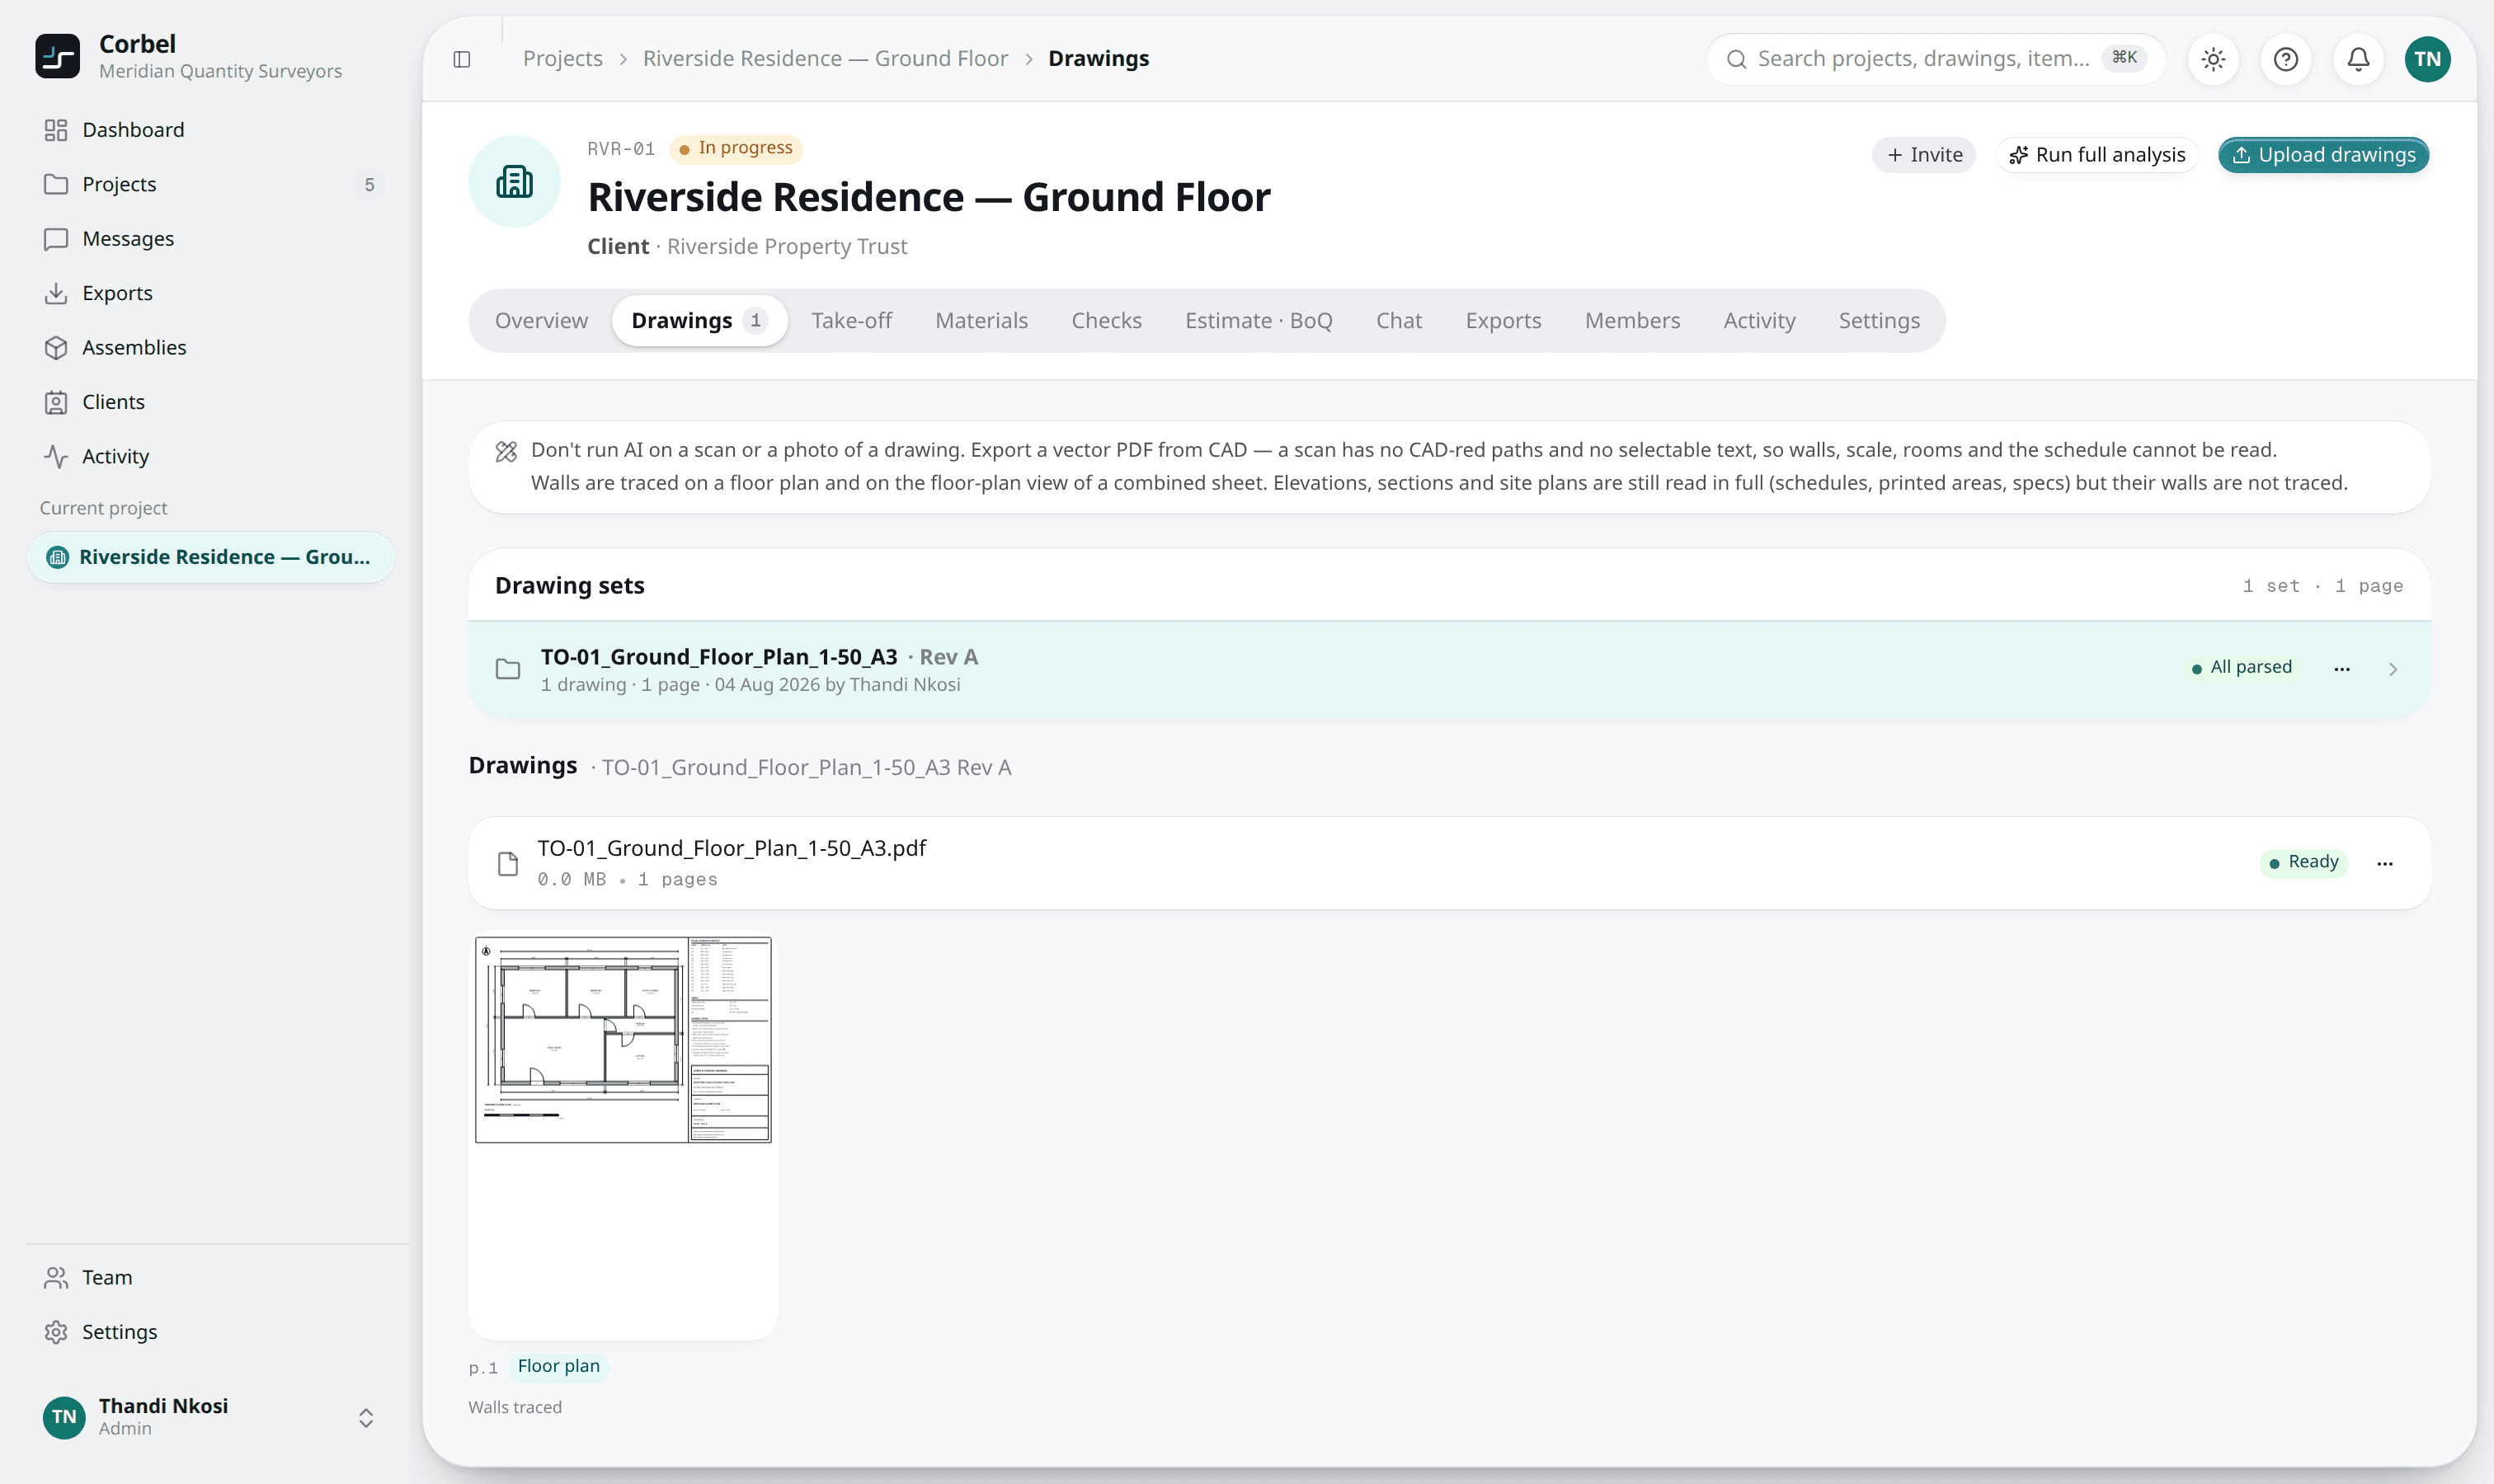The image size is (2494, 1484).
Task: Expand the TO-01 drawing set chevron
Action: [x=2393, y=669]
